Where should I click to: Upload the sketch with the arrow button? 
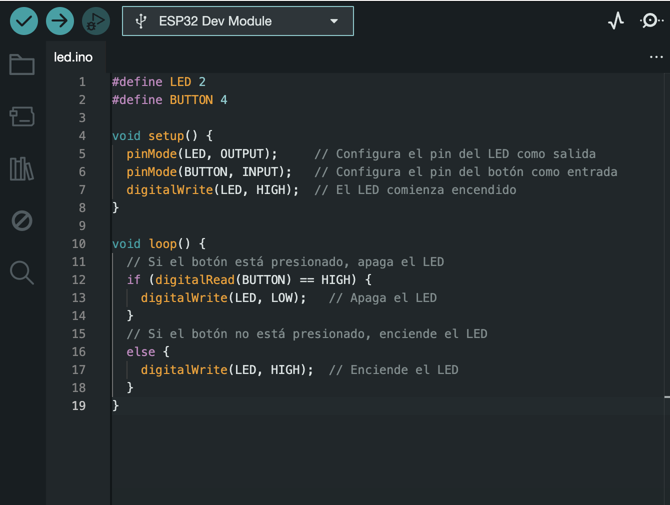[x=60, y=21]
